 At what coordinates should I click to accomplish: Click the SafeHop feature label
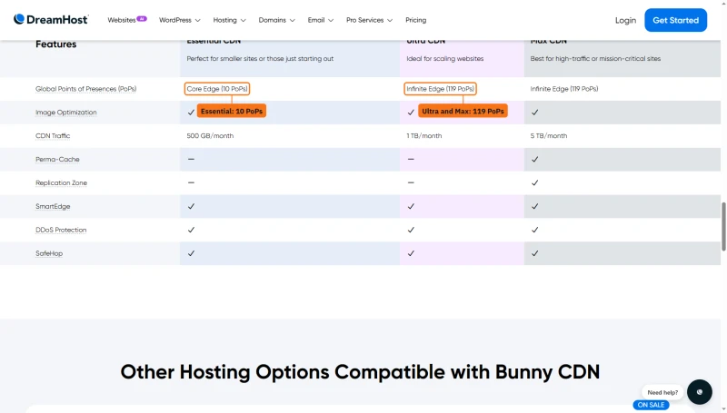[49, 253]
